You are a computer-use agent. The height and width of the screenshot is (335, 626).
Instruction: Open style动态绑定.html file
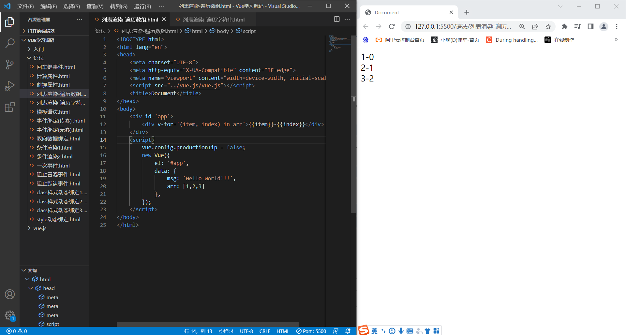tap(58, 219)
